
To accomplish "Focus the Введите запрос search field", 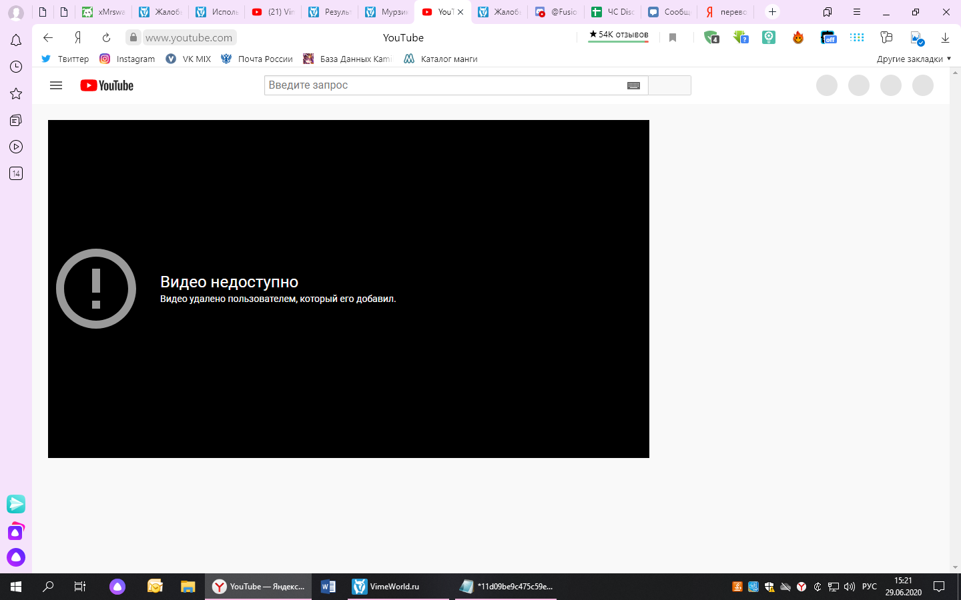I will [x=444, y=85].
